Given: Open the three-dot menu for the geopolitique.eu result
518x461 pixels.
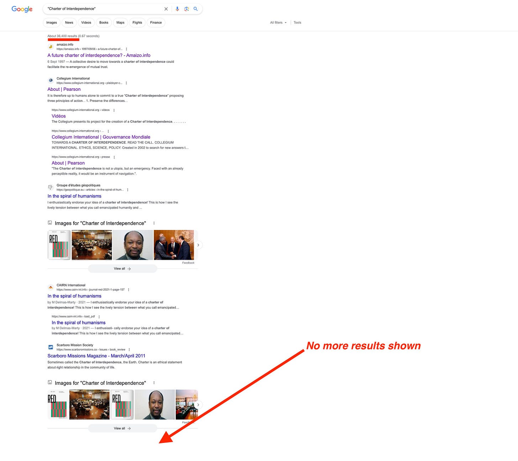Looking at the screenshot, I should point(127,190).
